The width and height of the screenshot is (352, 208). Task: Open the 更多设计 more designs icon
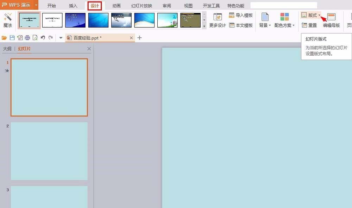[218, 17]
